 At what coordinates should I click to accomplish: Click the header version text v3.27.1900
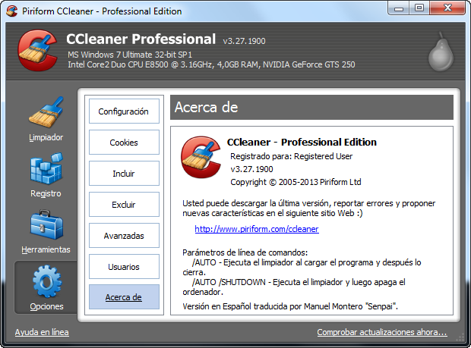pos(244,41)
